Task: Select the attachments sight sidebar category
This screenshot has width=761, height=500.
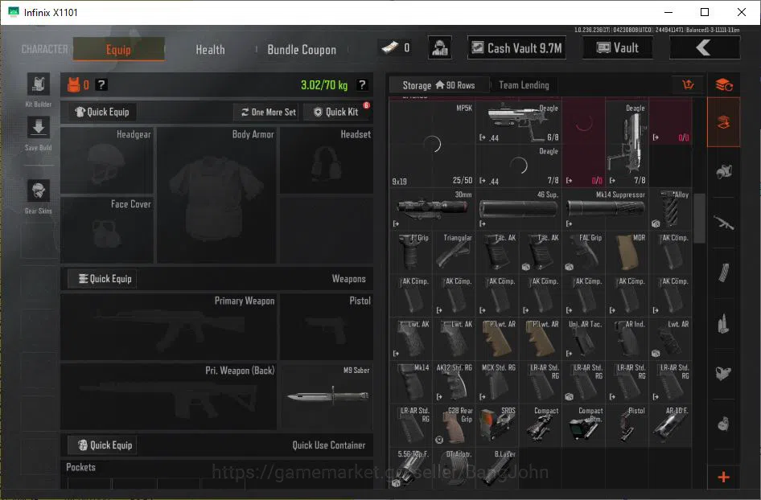Action: click(x=724, y=374)
